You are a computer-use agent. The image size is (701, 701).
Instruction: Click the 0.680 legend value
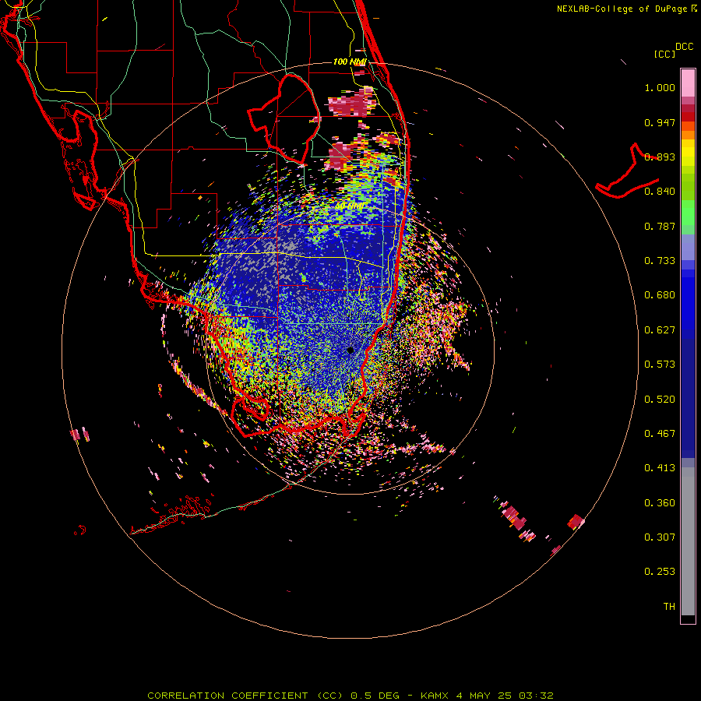pos(660,295)
